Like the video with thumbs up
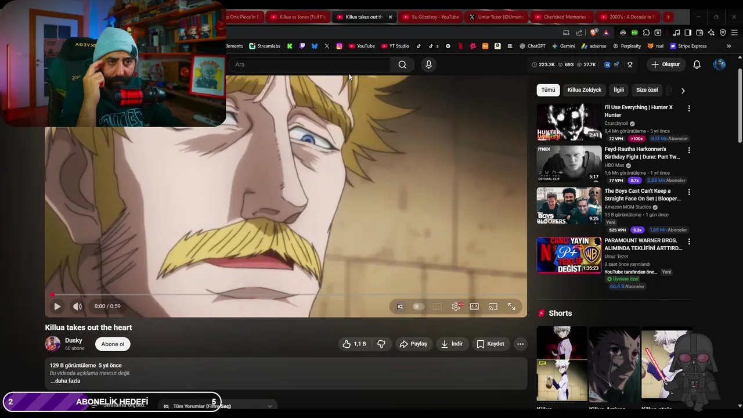The width and height of the screenshot is (743, 418). click(354, 344)
